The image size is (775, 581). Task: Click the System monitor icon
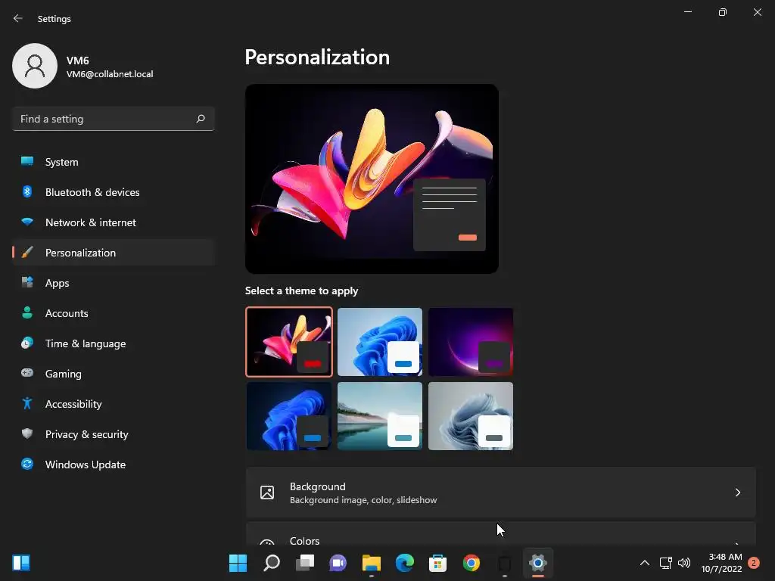(27, 161)
